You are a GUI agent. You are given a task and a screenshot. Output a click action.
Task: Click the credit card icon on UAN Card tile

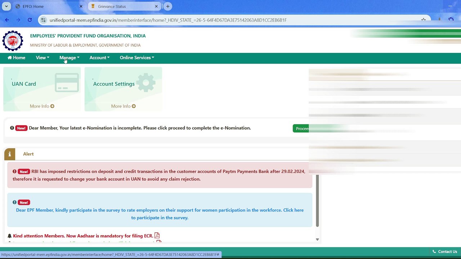(x=67, y=83)
